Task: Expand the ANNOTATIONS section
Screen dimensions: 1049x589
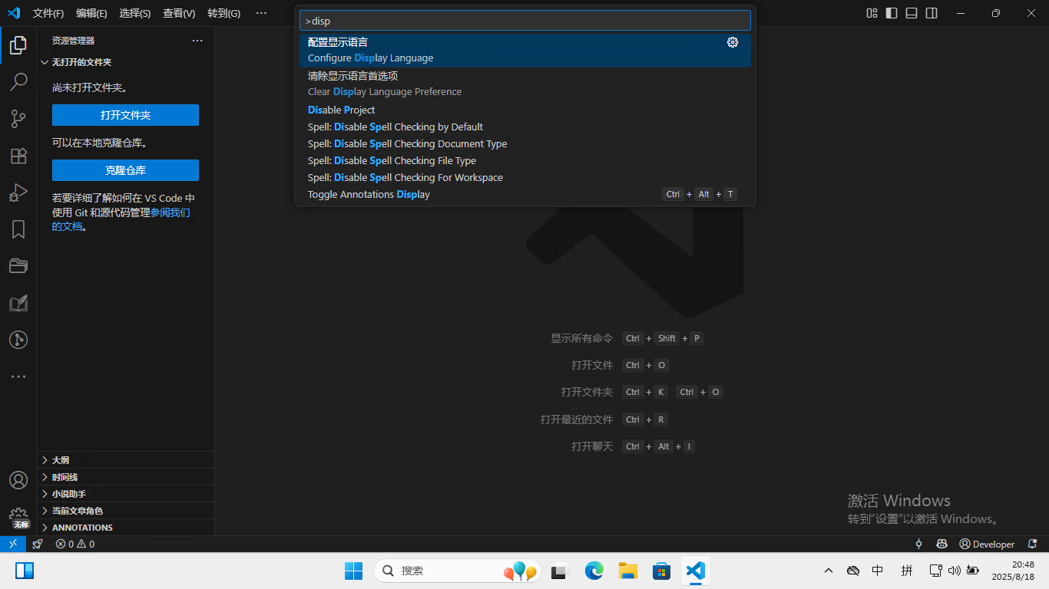Action: [x=82, y=528]
